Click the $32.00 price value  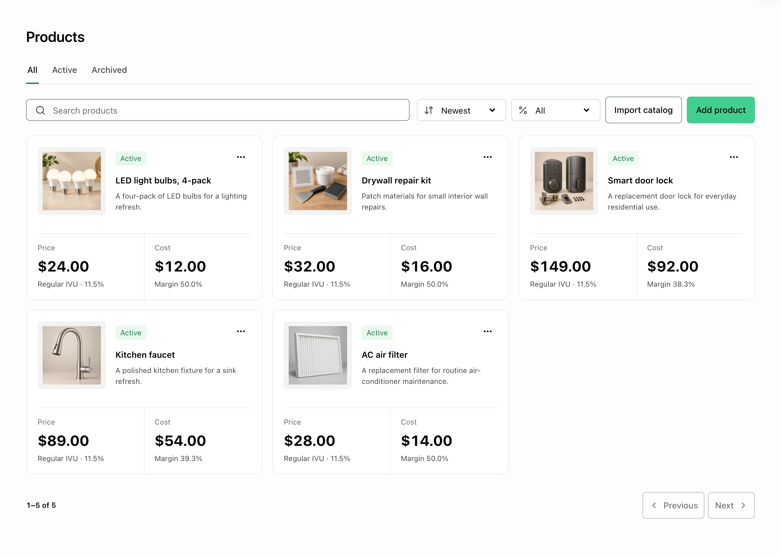[309, 266]
